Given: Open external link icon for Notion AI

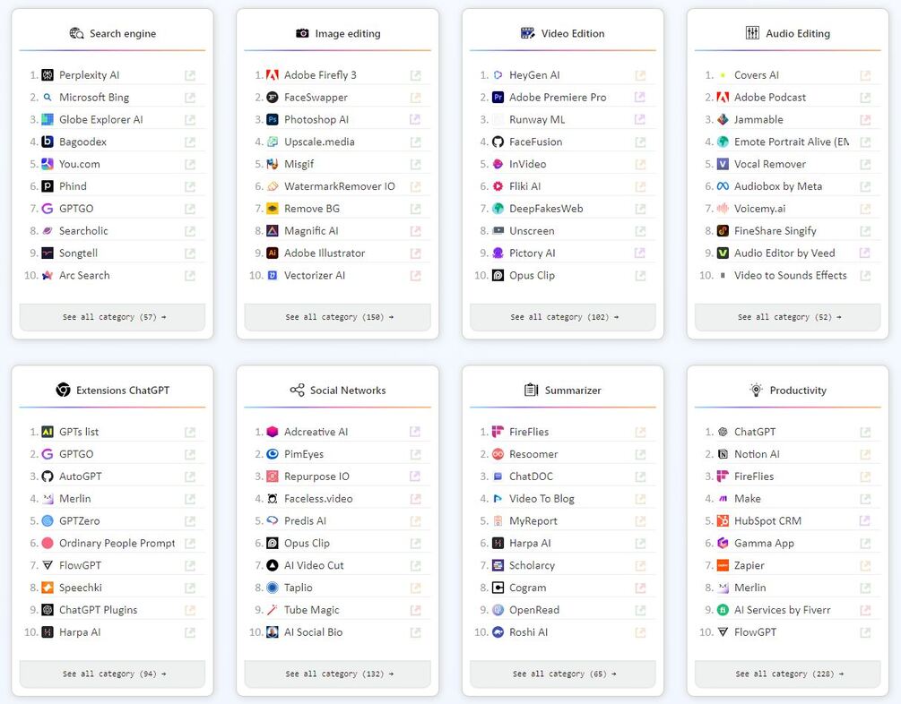Looking at the screenshot, I should (x=865, y=455).
